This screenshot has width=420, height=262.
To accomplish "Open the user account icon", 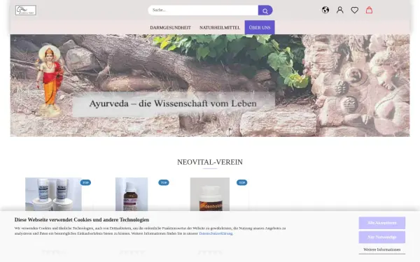I will 340,10.
